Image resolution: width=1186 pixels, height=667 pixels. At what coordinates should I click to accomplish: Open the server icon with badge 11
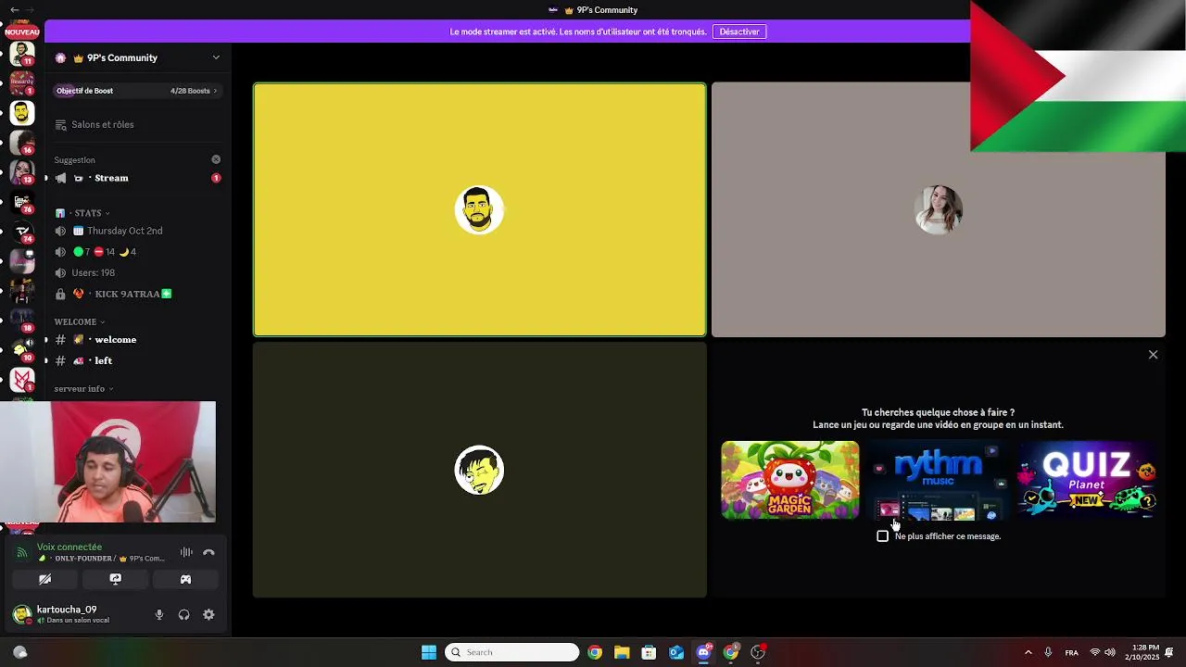[22, 53]
